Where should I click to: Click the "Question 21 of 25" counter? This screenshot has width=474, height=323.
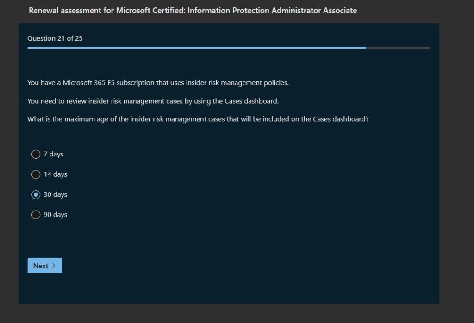point(55,38)
